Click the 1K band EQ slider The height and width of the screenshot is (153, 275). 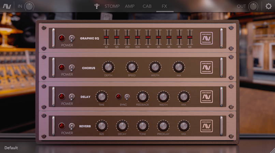pyautogui.click(x=148, y=37)
